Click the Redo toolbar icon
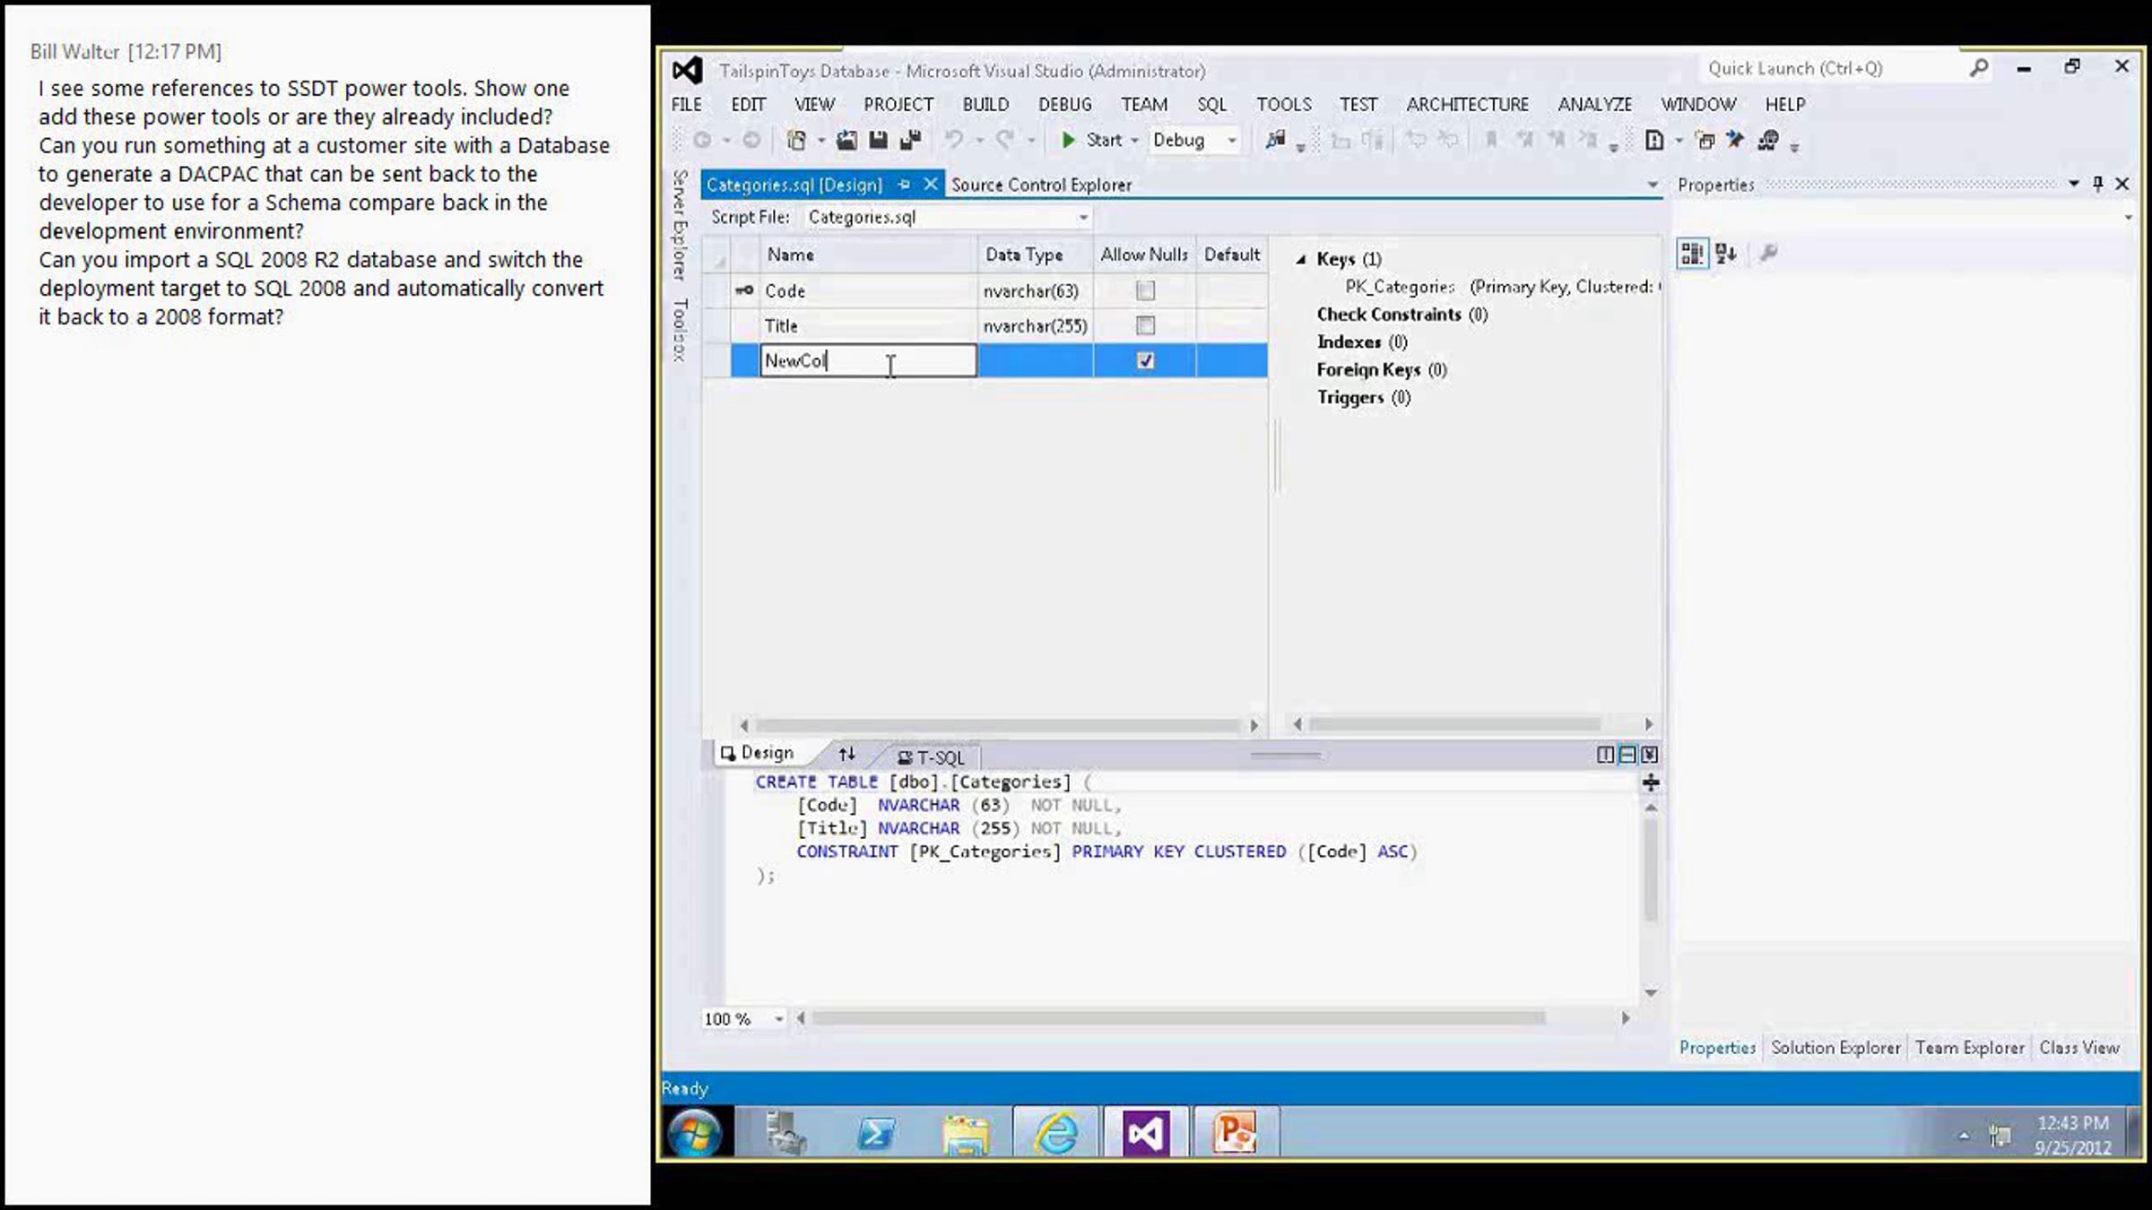Screen dimensions: 2152x1210 click(1005, 140)
